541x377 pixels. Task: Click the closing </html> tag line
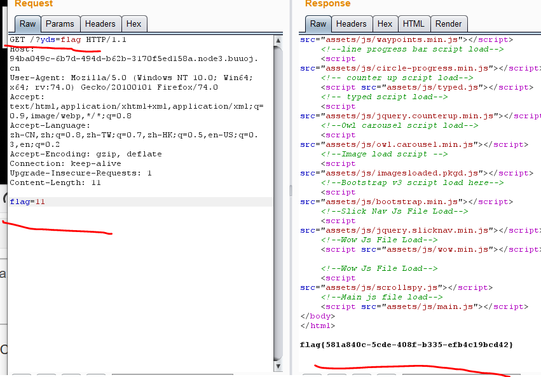[x=318, y=326]
